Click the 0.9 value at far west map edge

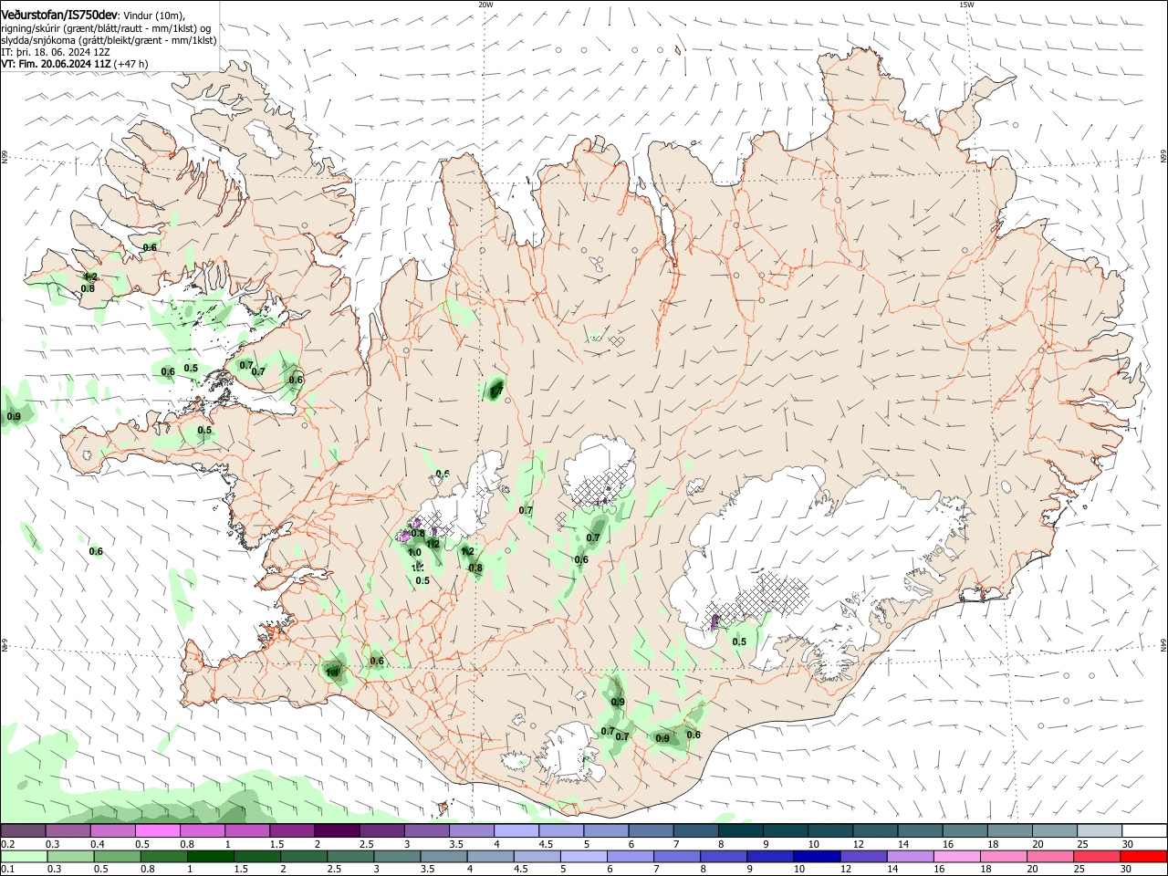pyautogui.click(x=14, y=416)
